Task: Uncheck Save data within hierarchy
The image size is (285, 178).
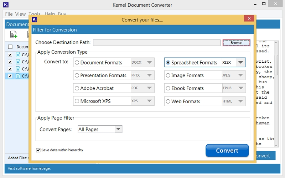Action: point(38,150)
